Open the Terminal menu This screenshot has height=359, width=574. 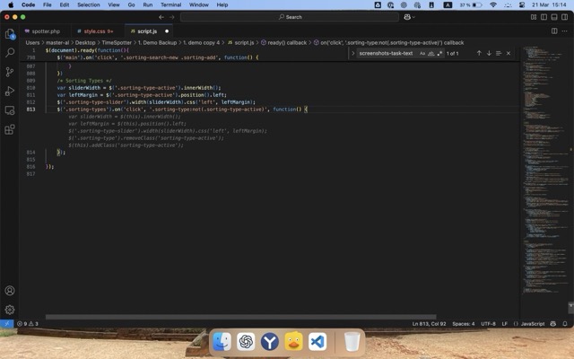click(170, 4)
